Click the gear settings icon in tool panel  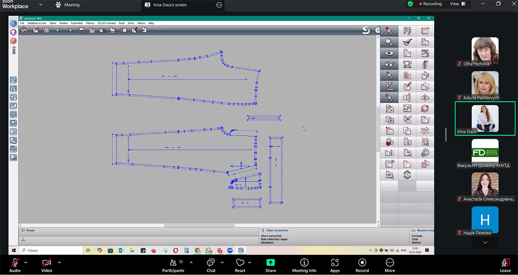[425, 152]
